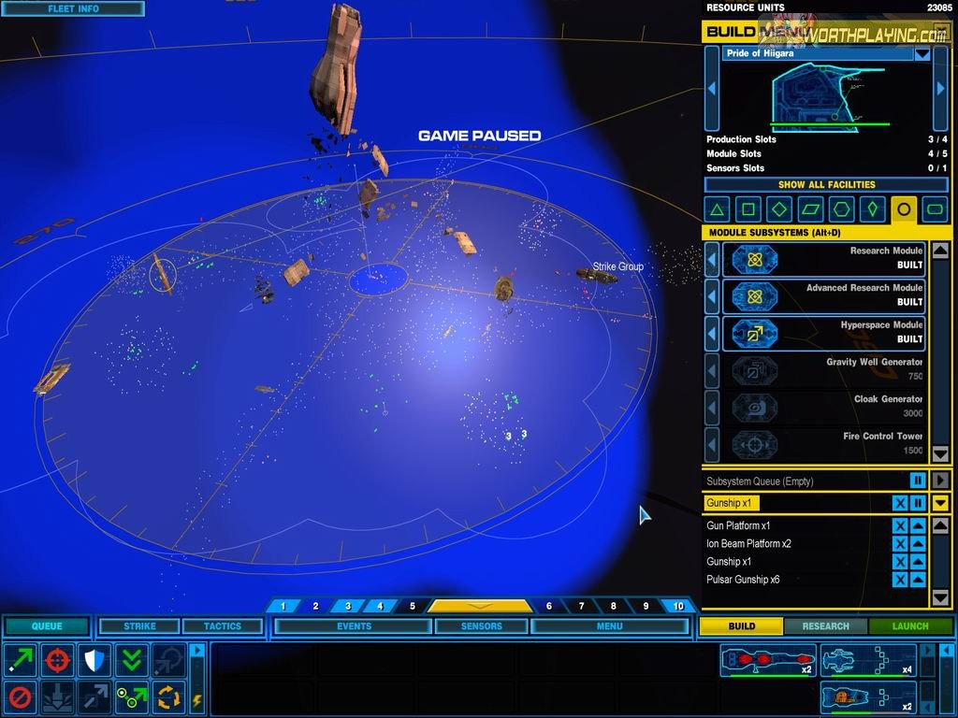Select the green waypoint move icon
This screenshot has height=718, width=958.
pyautogui.click(x=132, y=696)
